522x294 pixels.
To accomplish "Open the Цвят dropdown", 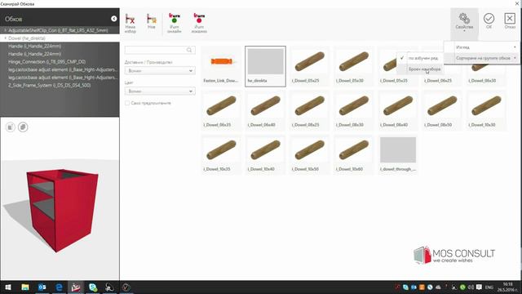I will point(160,91).
